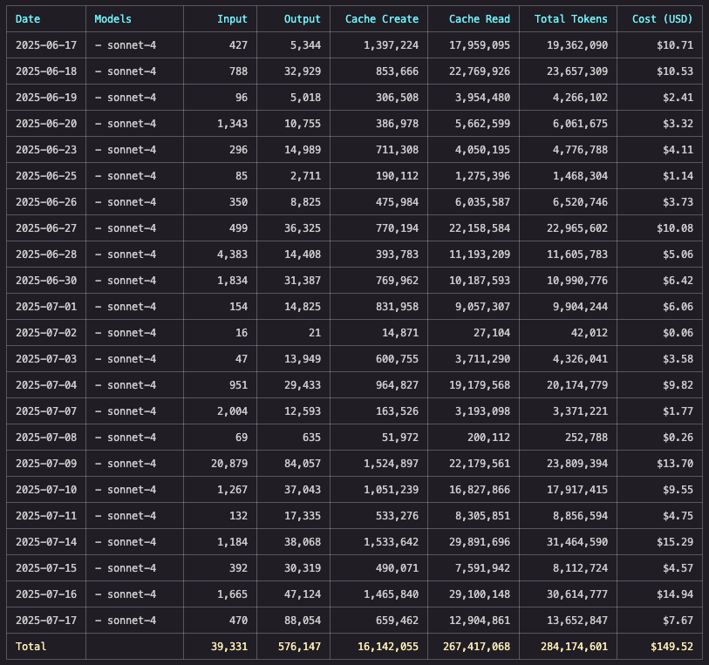Select total cache read 267,417,068

(476, 648)
